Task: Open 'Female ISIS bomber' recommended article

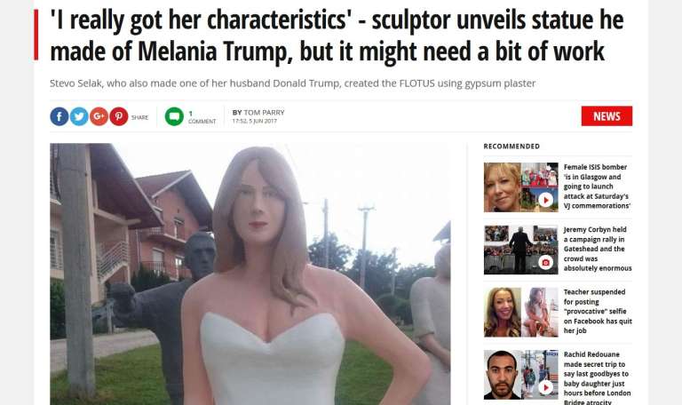Action: pyautogui.click(x=597, y=187)
